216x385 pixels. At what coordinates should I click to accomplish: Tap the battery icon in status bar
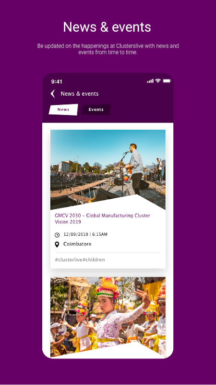pos(167,81)
